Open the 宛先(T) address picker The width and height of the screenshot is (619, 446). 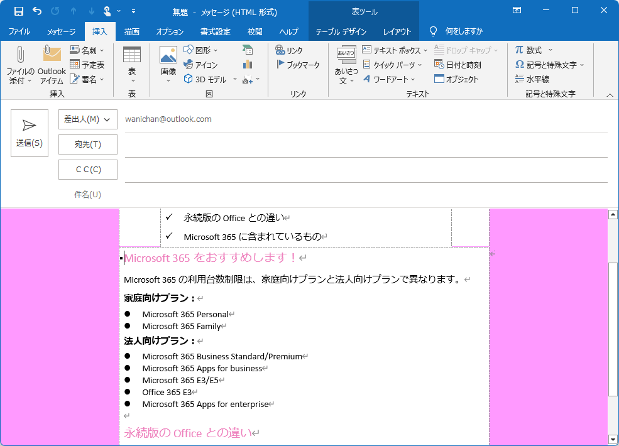[87, 144]
